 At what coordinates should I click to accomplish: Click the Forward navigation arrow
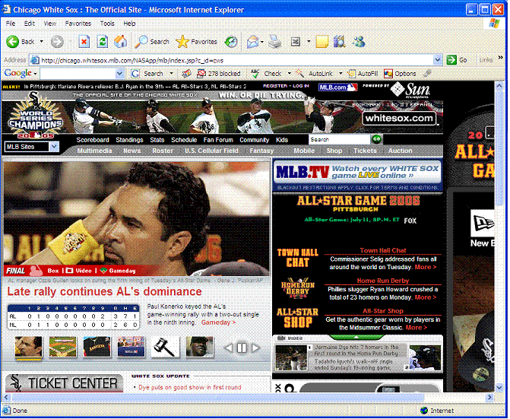(57, 42)
